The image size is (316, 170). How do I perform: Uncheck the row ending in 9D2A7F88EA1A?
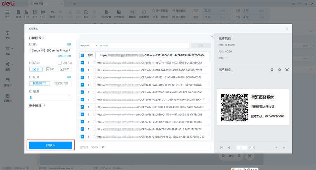(82, 99)
